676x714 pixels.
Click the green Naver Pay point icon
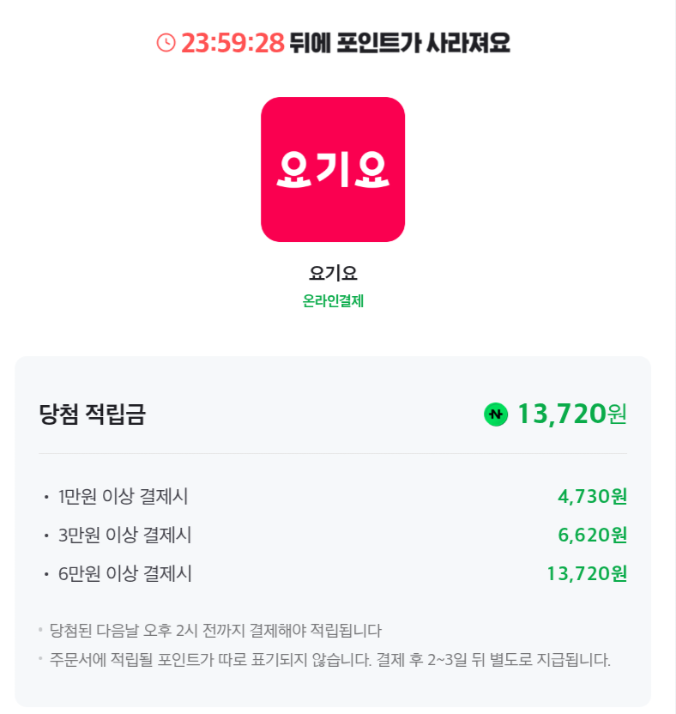pyautogui.click(x=496, y=414)
